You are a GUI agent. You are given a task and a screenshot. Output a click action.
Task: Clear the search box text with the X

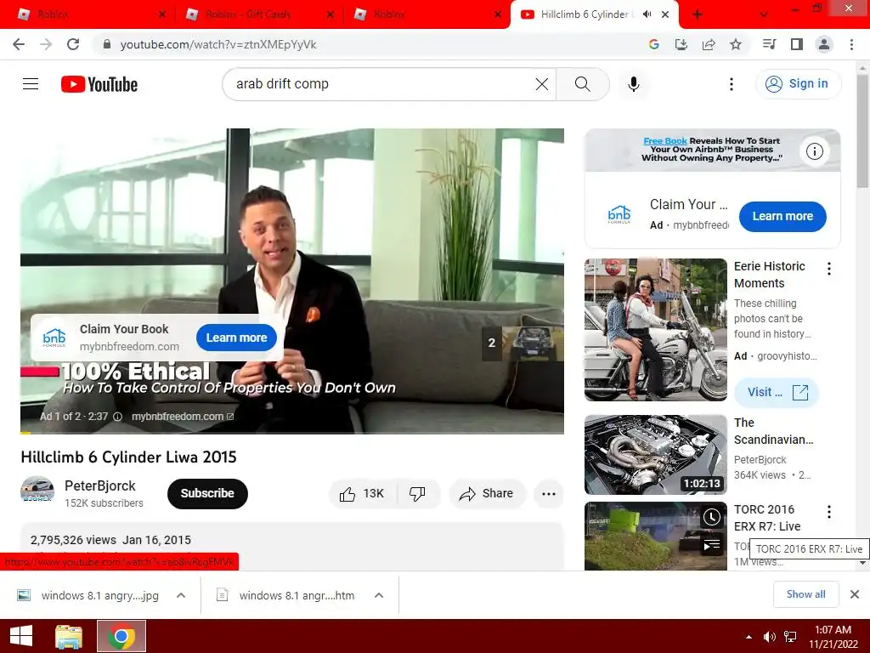coord(541,84)
